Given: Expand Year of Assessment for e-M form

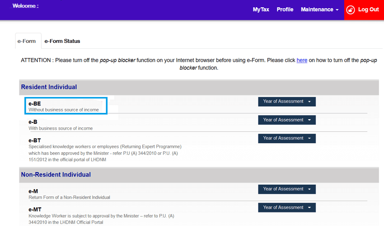Looking at the screenshot, I should [286, 189].
